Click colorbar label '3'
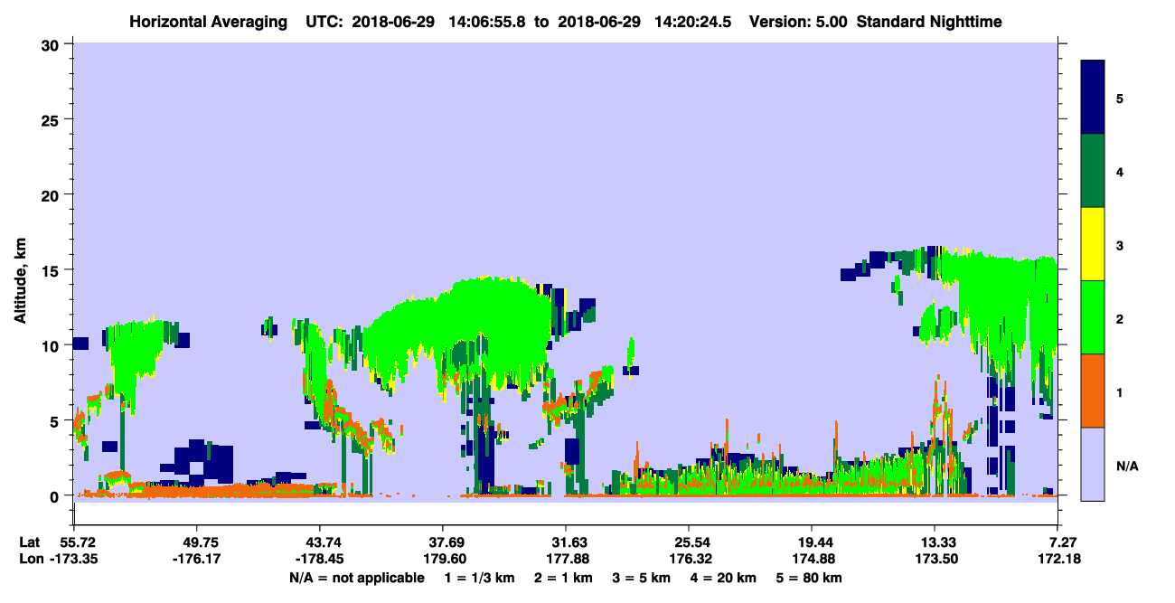This screenshot has width=1175, height=603. click(1120, 244)
